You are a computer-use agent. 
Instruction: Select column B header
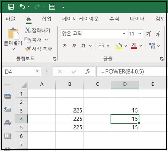pos(69,84)
